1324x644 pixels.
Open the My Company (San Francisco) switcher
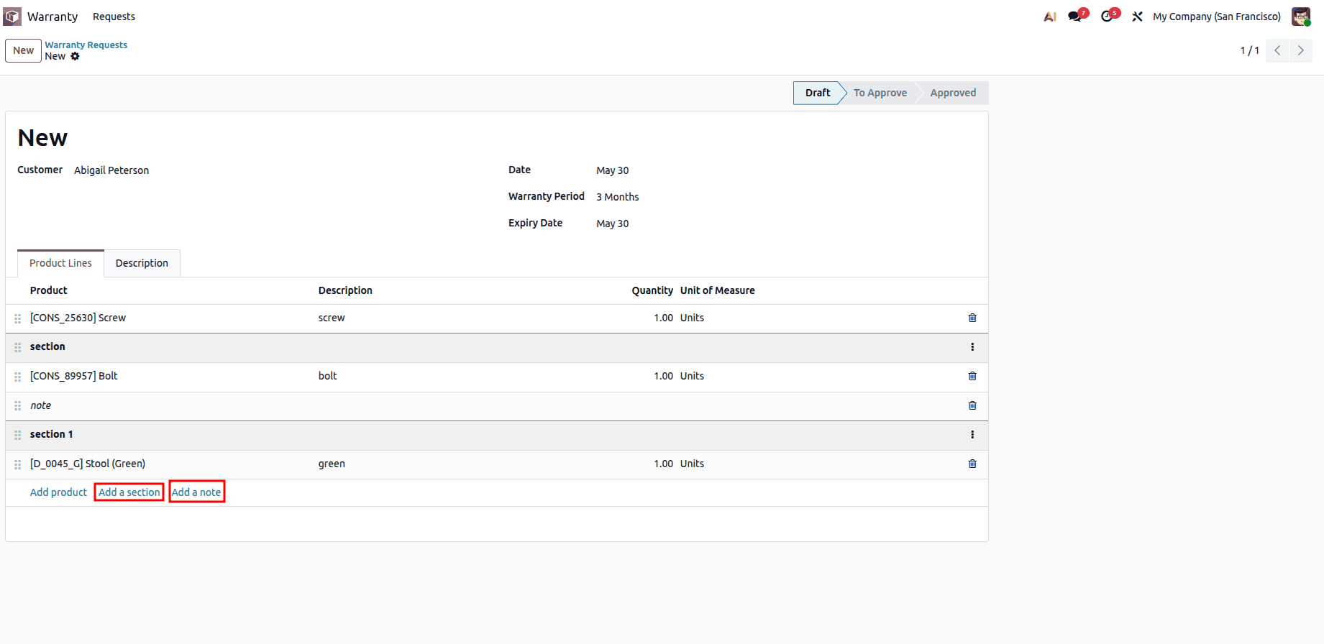1217,17
